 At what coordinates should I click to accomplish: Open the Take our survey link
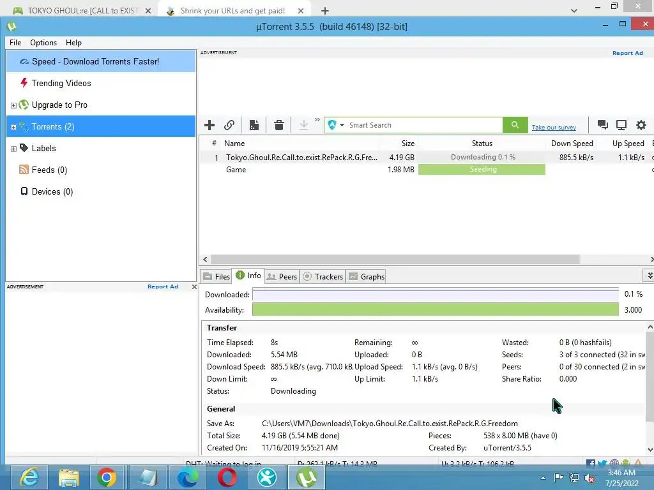(x=554, y=128)
